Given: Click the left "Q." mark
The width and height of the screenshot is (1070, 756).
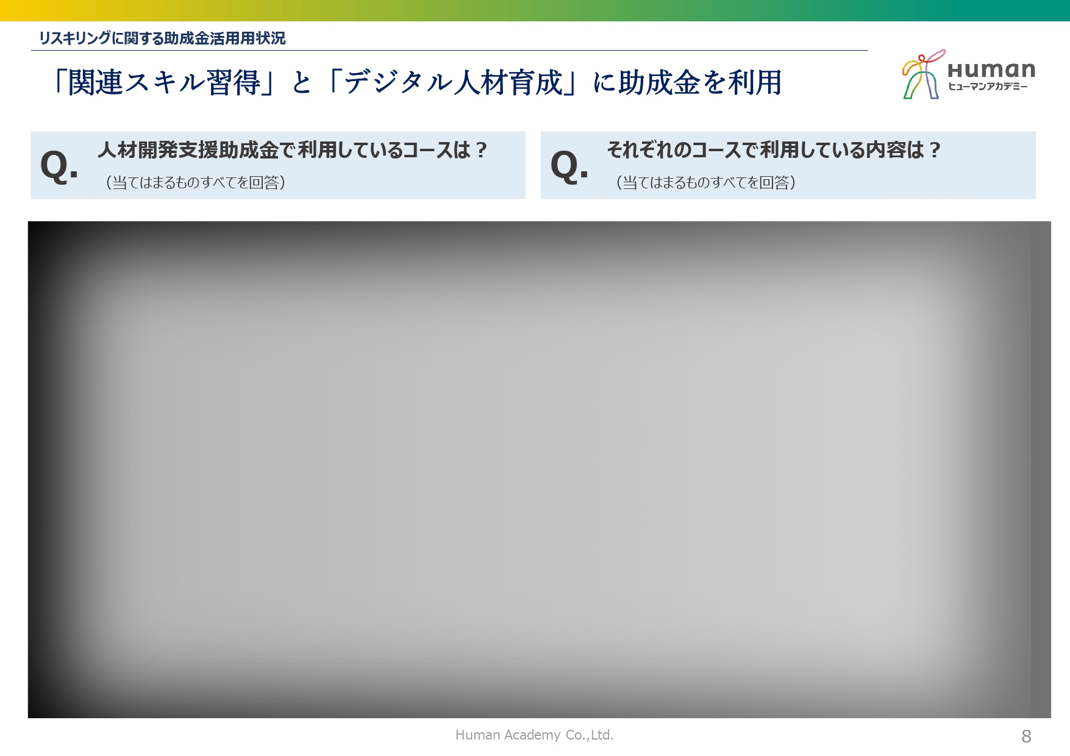Looking at the screenshot, I should [x=59, y=166].
